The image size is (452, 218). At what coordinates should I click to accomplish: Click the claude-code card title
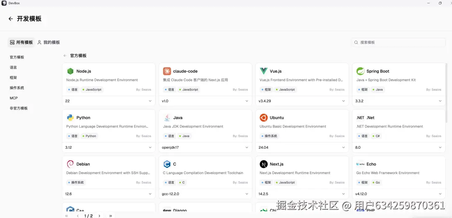(185, 71)
